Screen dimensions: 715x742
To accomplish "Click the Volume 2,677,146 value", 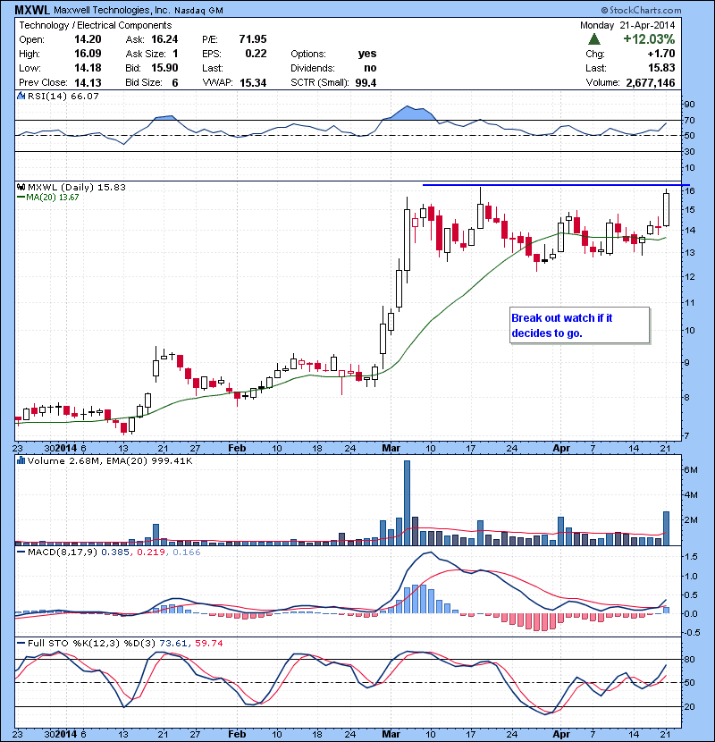I will [x=651, y=83].
